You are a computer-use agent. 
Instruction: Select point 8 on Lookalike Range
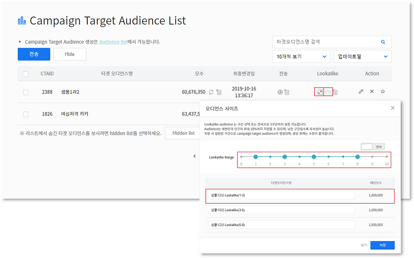pyautogui.click(x=357, y=157)
